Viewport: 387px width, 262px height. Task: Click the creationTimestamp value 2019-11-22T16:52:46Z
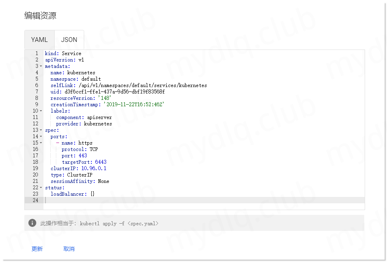(134, 105)
